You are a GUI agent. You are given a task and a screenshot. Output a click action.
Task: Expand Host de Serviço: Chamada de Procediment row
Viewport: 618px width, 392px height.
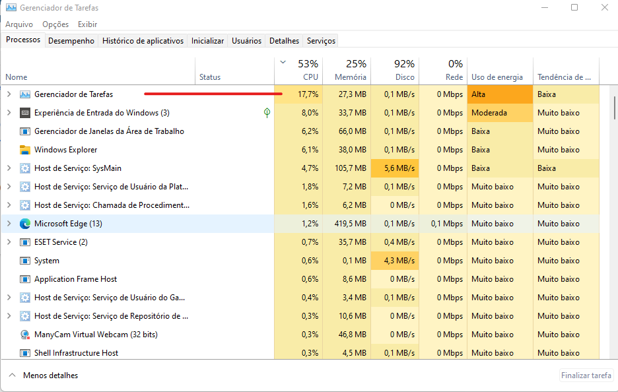9,205
